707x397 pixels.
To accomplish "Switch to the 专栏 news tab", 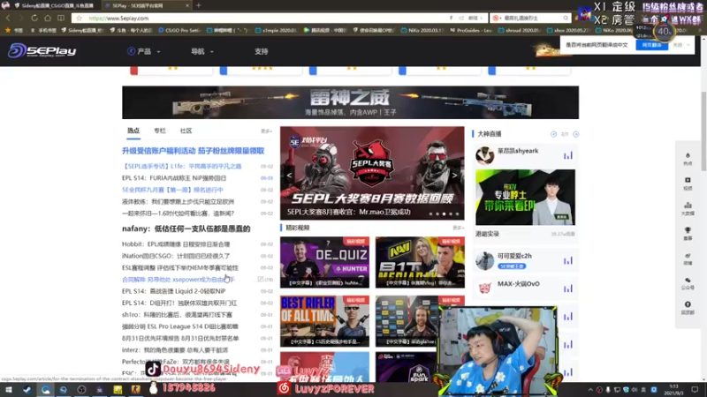I will 160,131.
